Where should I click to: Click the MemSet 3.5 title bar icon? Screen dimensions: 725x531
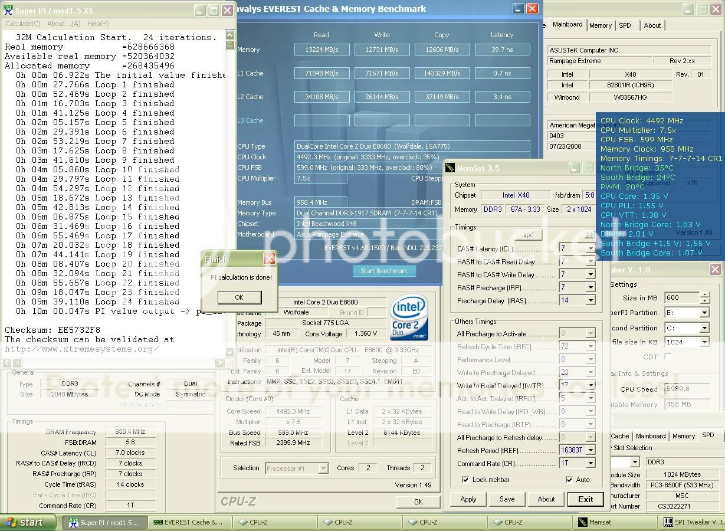(x=450, y=168)
